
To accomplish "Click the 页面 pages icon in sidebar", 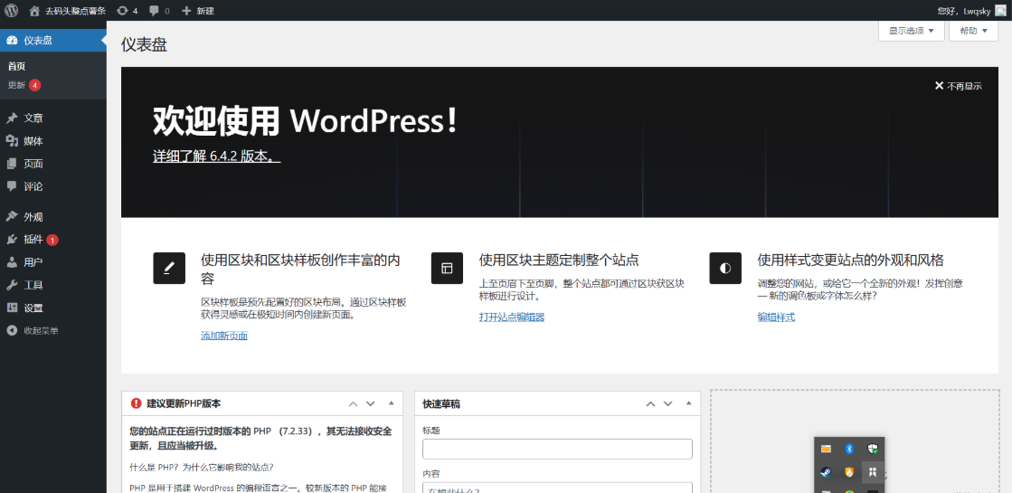I will (12, 163).
